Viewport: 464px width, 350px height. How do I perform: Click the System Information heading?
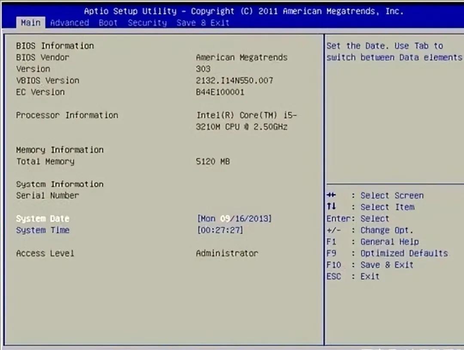click(60, 184)
